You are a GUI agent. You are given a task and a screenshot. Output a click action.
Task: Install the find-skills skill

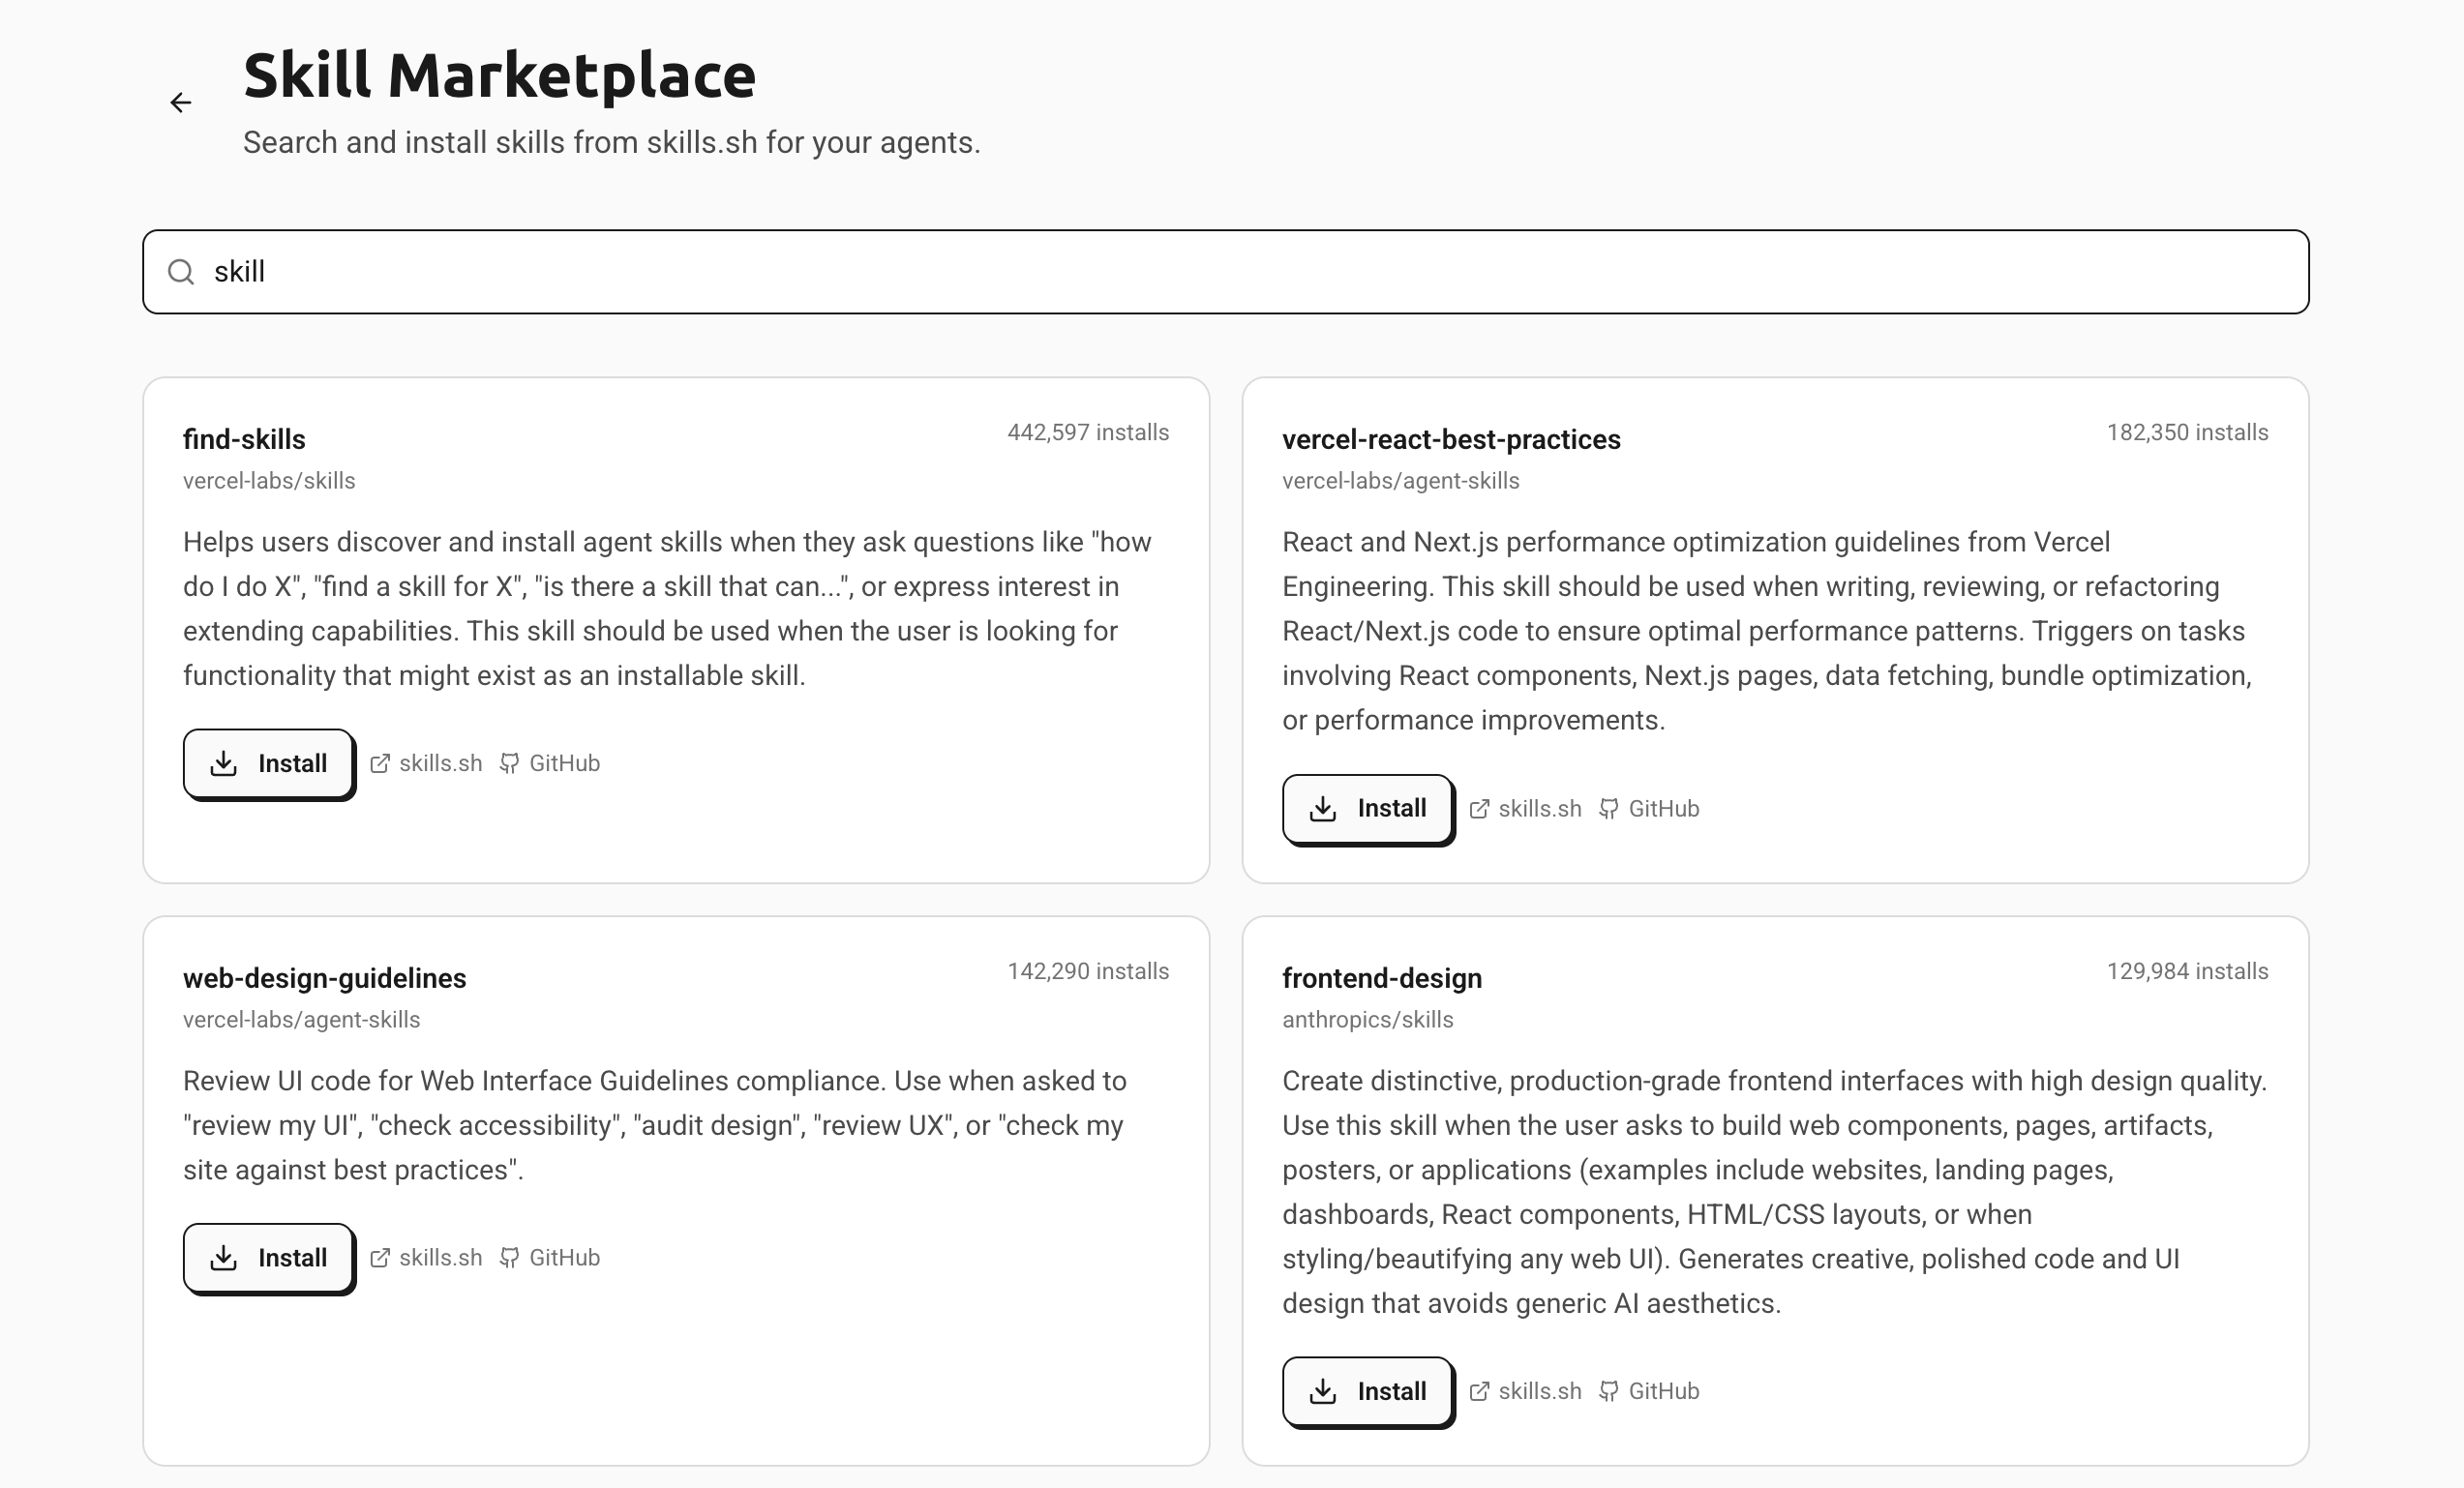268,763
